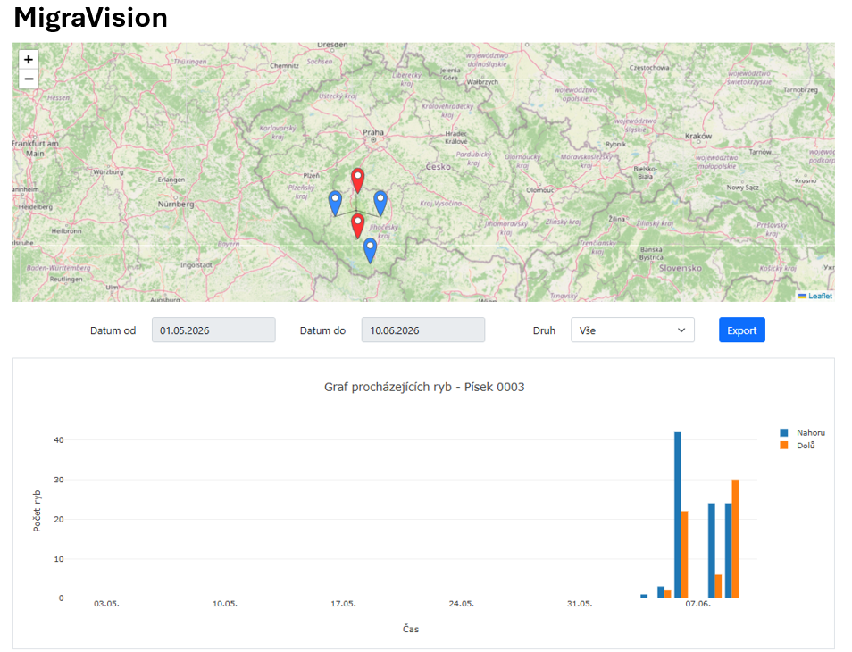The image size is (852, 652).
Task: Select the left blue map marker
Action: pos(335,204)
